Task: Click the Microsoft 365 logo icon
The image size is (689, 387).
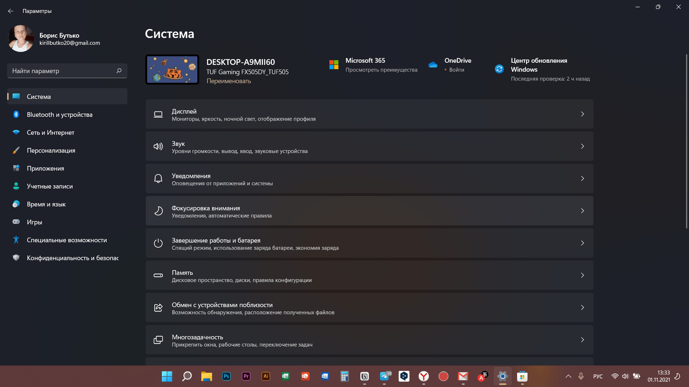Action: pyautogui.click(x=334, y=64)
